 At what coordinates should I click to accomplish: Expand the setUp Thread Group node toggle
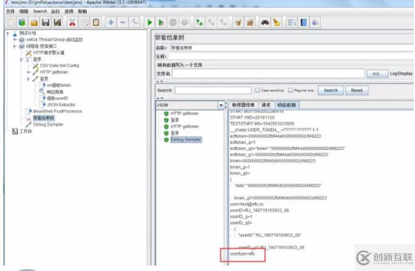[x=15, y=39]
